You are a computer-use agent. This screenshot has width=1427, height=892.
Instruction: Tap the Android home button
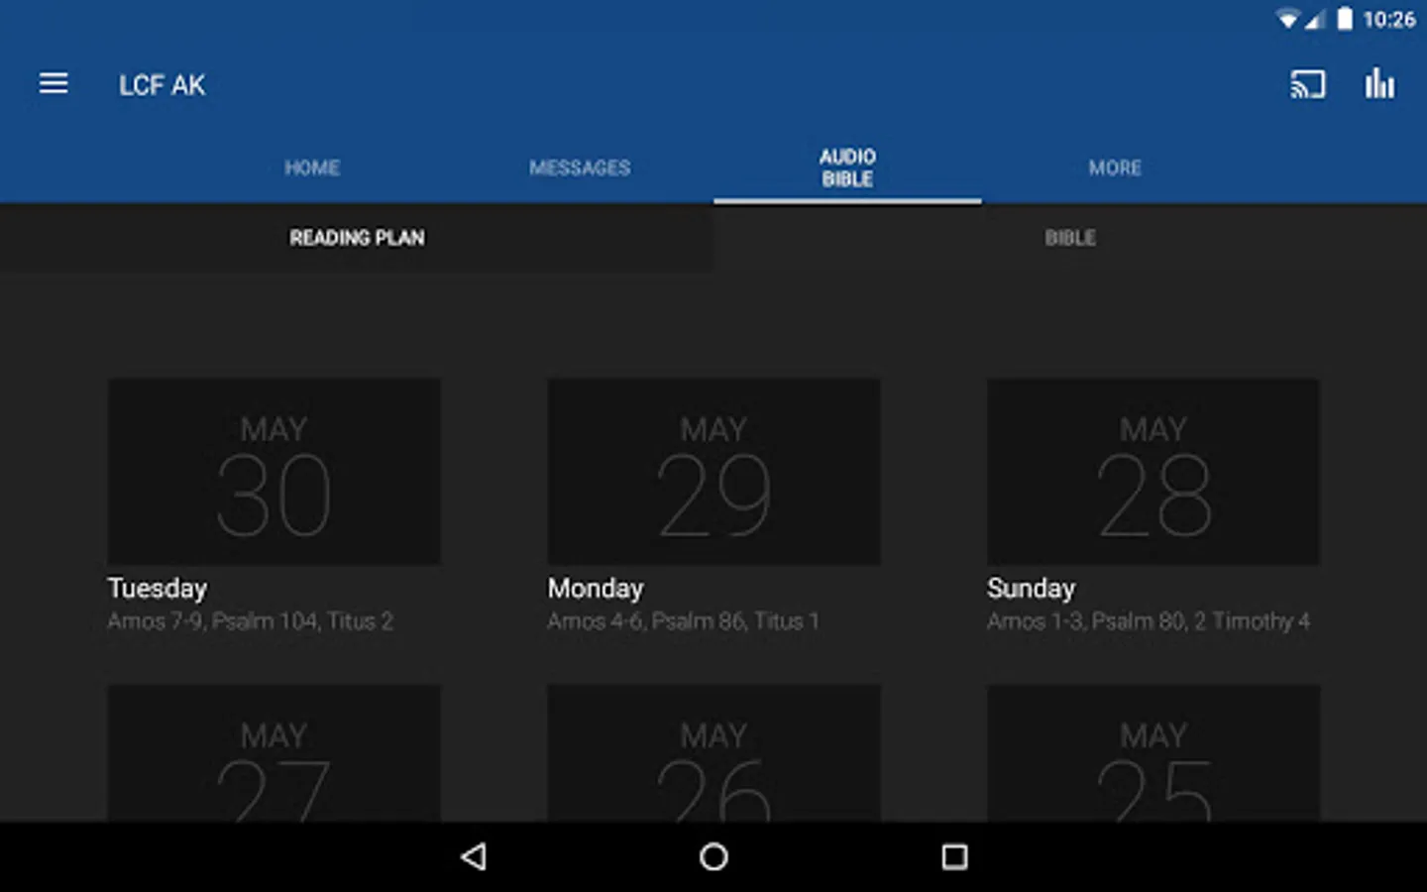(x=713, y=856)
